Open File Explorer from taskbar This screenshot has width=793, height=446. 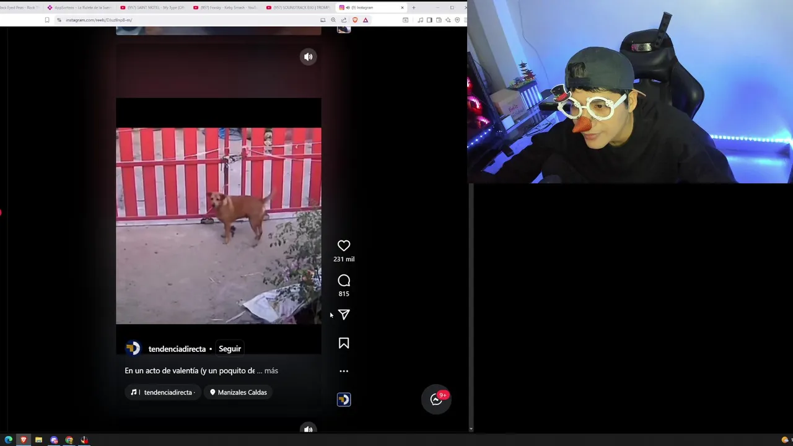38,440
